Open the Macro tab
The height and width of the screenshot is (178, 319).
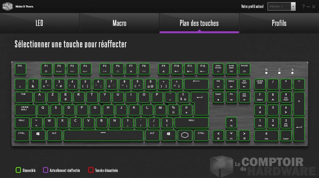coord(119,23)
